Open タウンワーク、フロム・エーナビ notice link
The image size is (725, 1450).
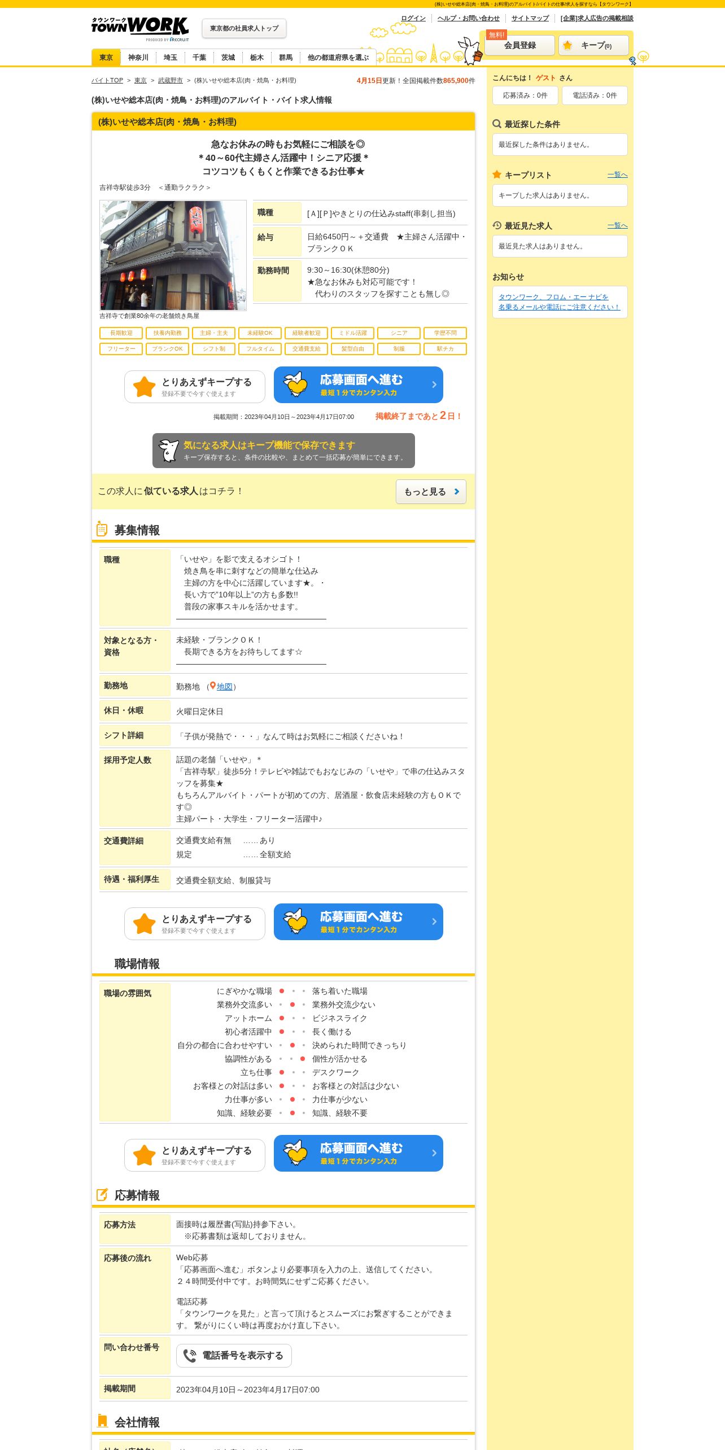(559, 302)
